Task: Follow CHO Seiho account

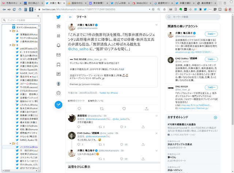Action: pos(211,59)
